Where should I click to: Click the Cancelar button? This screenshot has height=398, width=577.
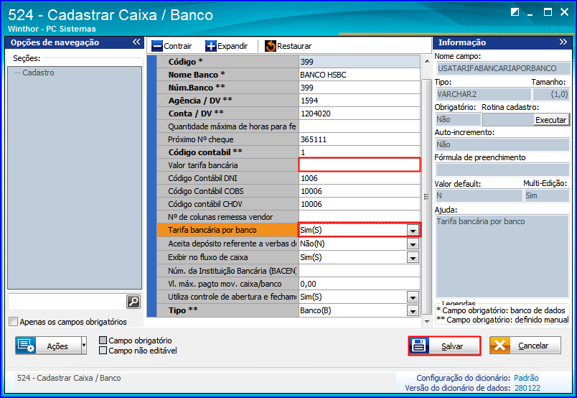[x=525, y=346]
